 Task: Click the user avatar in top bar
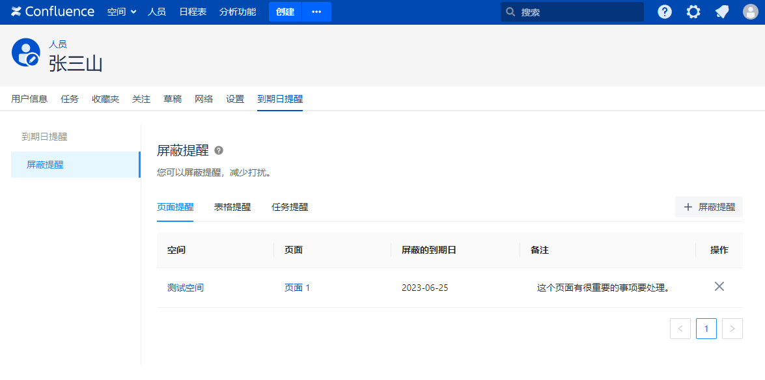point(751,12)
